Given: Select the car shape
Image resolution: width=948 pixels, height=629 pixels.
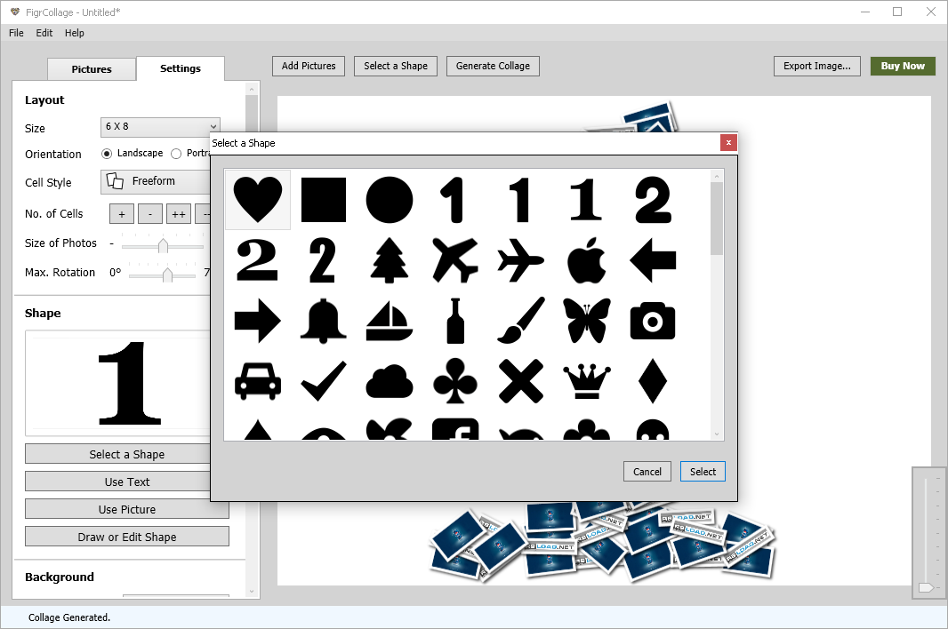Looking at the screenshot, I should 258,381.
